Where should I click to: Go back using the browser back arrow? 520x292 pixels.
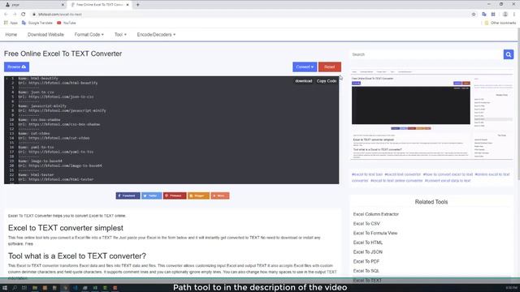click(6, 15)
